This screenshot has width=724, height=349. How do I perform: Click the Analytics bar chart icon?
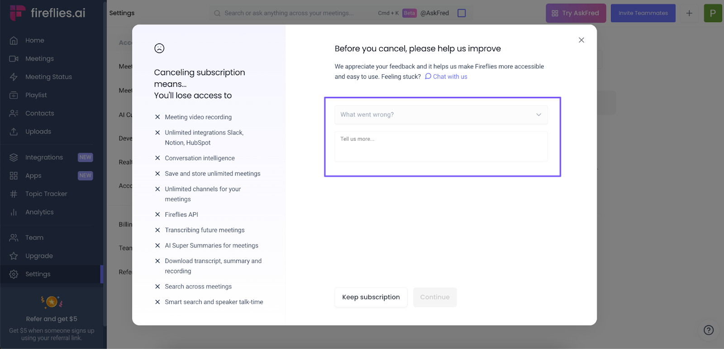[14, 212]
